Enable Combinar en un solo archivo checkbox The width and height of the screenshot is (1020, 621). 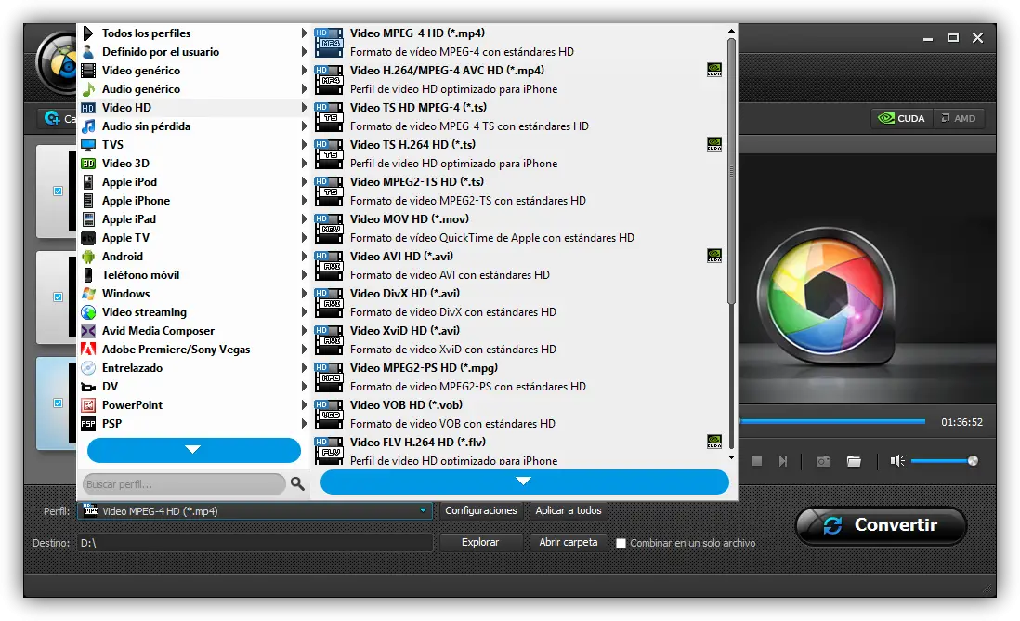[621, 543]
